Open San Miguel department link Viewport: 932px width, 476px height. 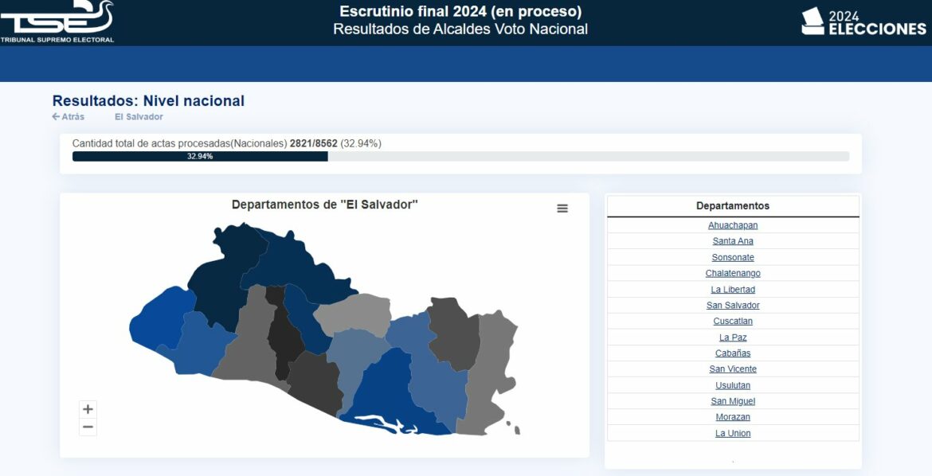733,401
